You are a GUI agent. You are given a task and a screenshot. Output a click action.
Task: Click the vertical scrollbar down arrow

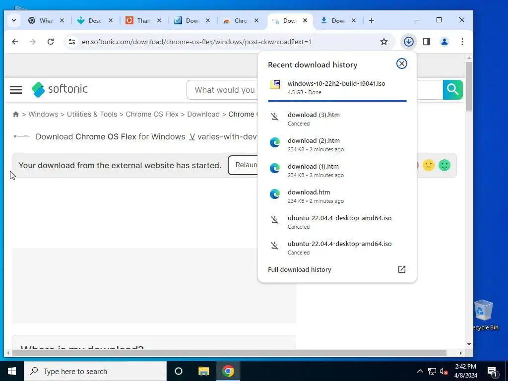469,344
